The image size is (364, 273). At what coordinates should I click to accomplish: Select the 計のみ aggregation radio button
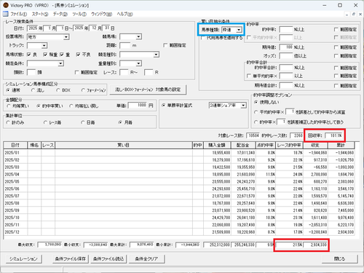click(8, 122)
